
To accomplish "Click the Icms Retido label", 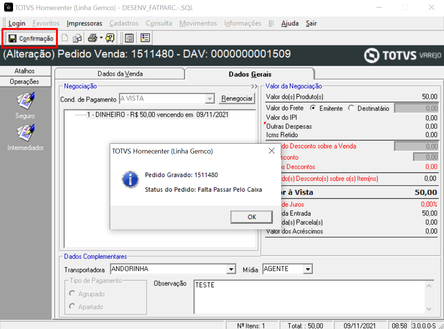I will click(282, 135).
